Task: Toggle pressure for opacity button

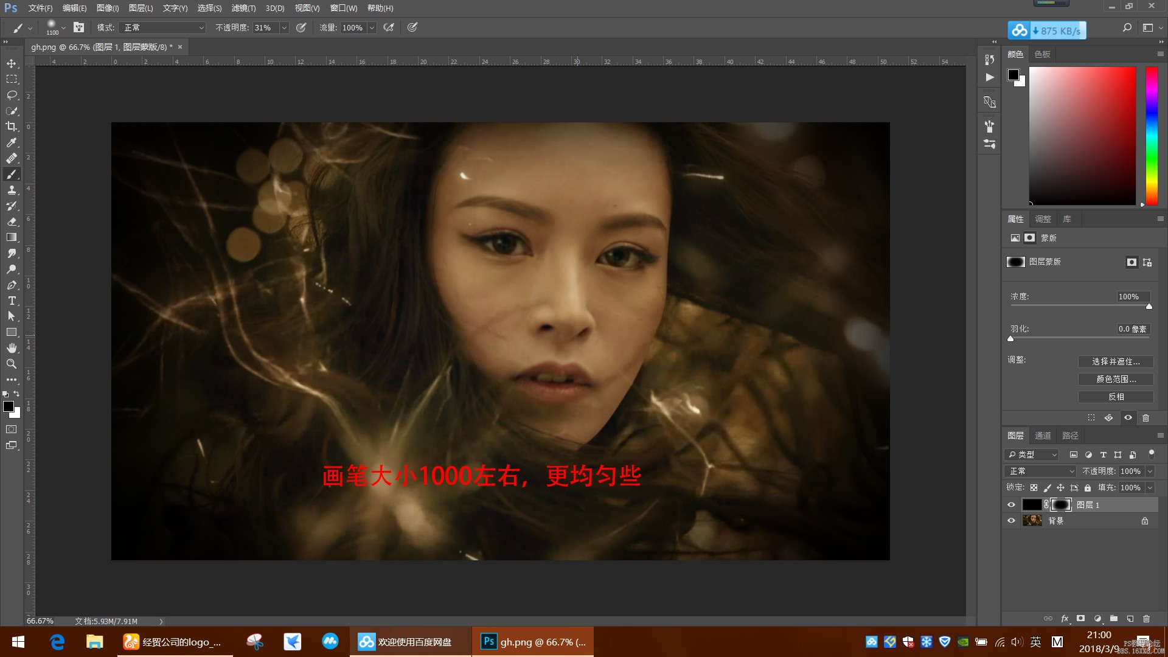Action: [x=301, y=27]
